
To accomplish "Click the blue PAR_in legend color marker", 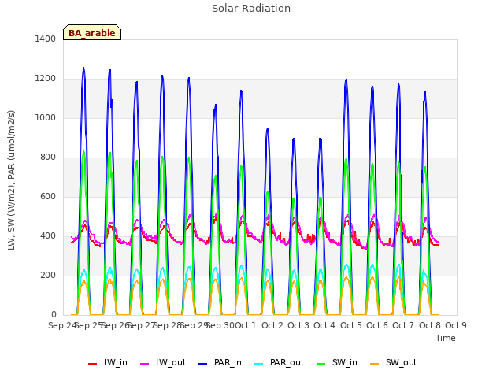I will coord(203,364).
